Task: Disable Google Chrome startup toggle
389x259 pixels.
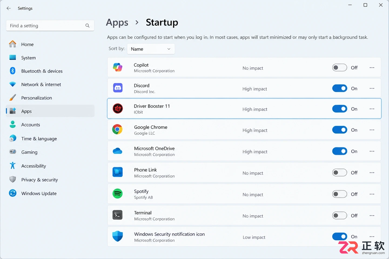Action: (x=340, y=130)
